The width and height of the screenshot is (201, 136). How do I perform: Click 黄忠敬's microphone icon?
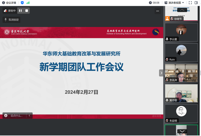pyautogui.click(x=167, y=100)
